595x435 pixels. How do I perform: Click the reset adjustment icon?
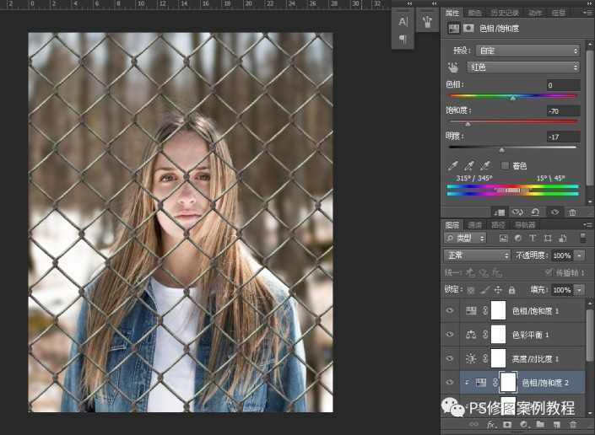pyautogui.click(x=535, y=212)
